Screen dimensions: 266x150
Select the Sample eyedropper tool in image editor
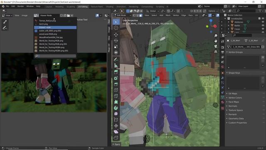click(5, 22)
